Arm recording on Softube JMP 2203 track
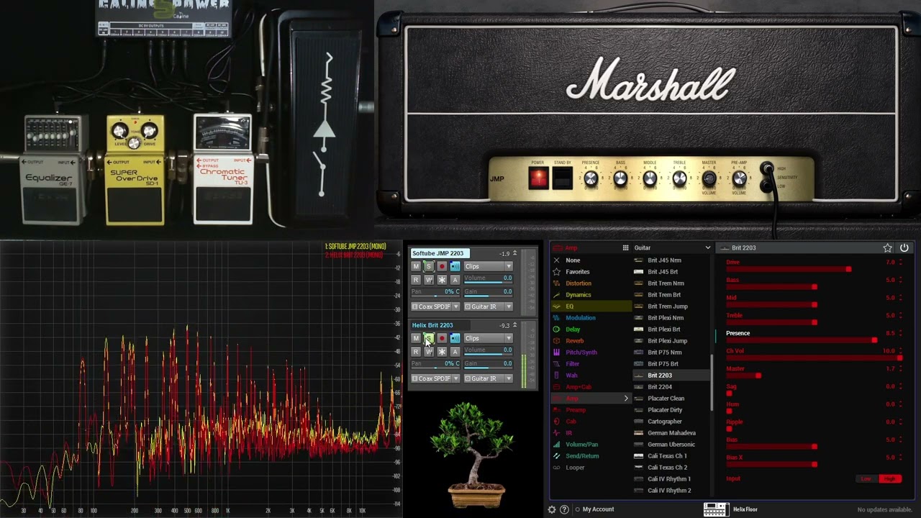The image size is (921, 518). 442,266
